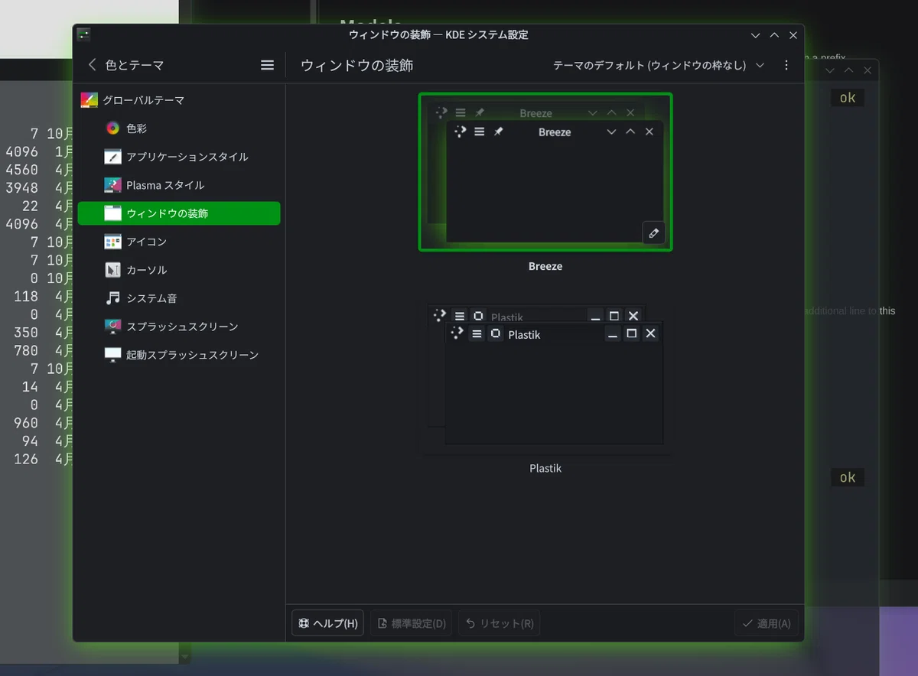The height and width of the screenshot is (676, 918).
Task: Open Plasma スタイル settings page
Action: tap(179, 185)
